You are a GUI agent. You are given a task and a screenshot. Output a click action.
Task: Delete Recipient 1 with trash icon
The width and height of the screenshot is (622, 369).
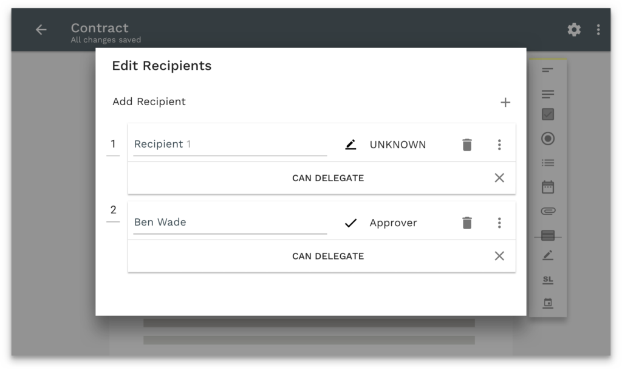coord(466,145)
